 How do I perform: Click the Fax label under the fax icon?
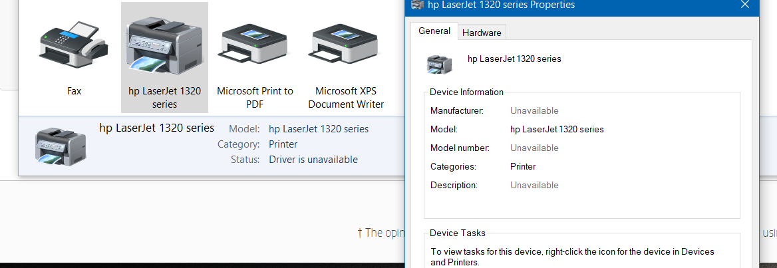(75, 91)
